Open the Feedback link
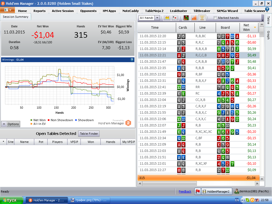The width and height of the screenshot is (272, 204). point(185,192)
